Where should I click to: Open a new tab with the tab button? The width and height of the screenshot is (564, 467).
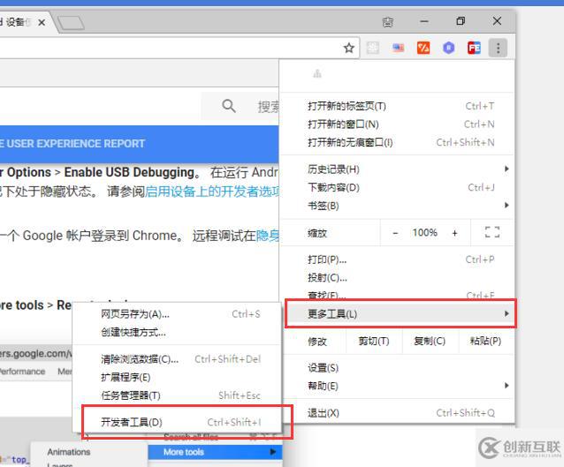tap(71, 23)
